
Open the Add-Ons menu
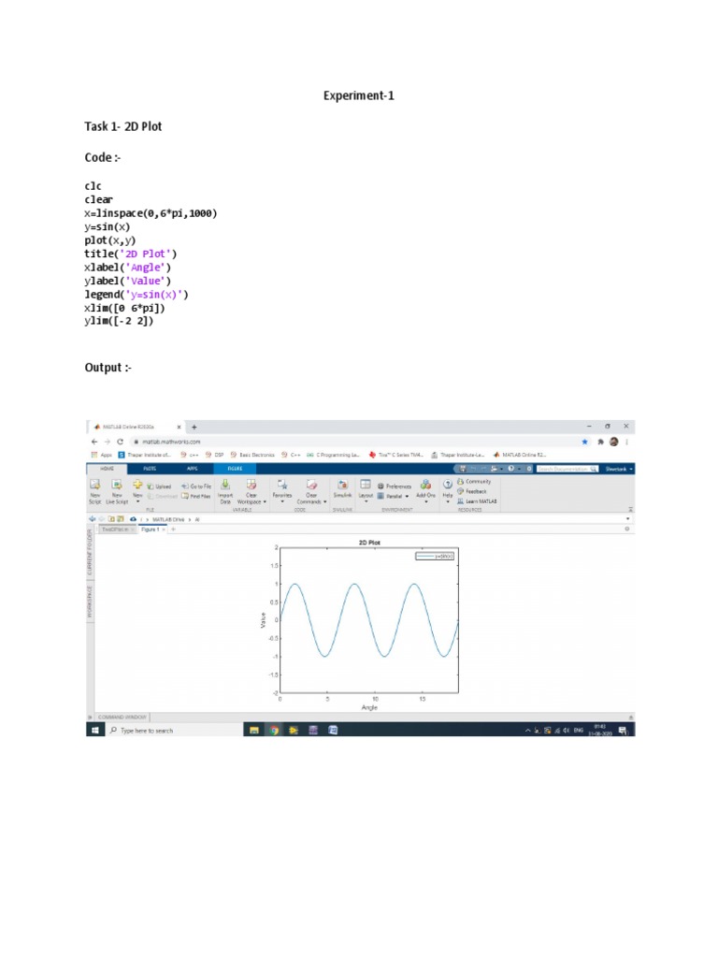tap(425, 490)
